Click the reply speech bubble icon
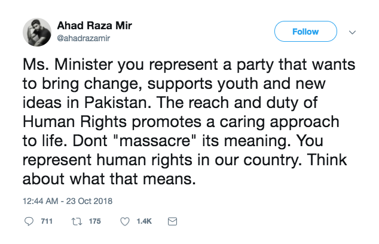Image resolution: width=379 pixels, height=244 pixels. coord(29,221)
